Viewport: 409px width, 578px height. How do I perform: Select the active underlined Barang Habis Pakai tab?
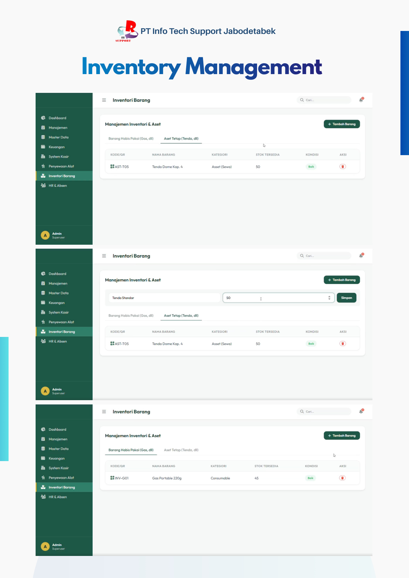pos(131,450)
